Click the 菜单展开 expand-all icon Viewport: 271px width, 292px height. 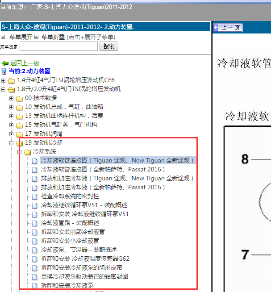(3, 37)
